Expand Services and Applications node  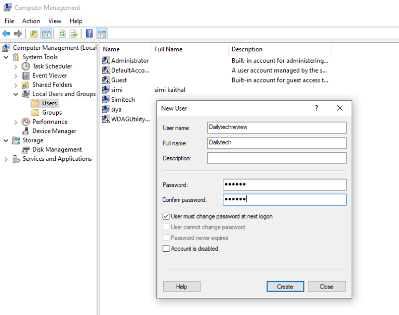[6, 159]
